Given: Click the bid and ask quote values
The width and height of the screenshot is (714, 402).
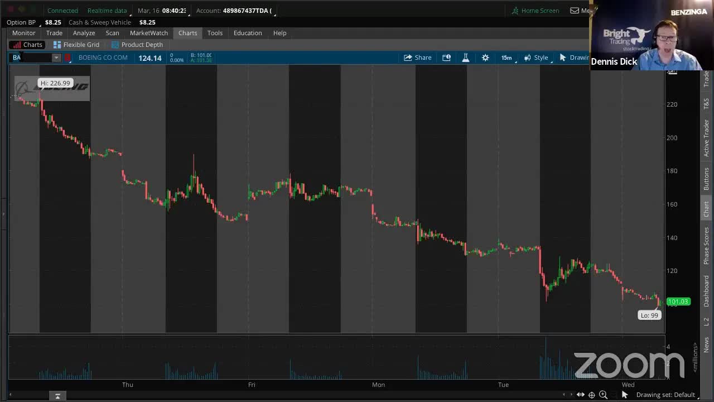Looking at the screenshot, I should (201, 58).
